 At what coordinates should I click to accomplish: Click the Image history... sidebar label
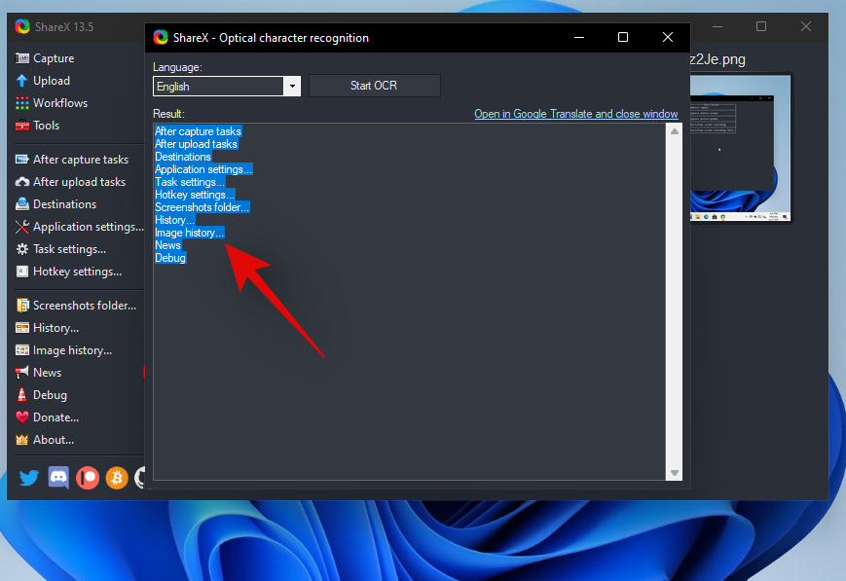(72, 350)
